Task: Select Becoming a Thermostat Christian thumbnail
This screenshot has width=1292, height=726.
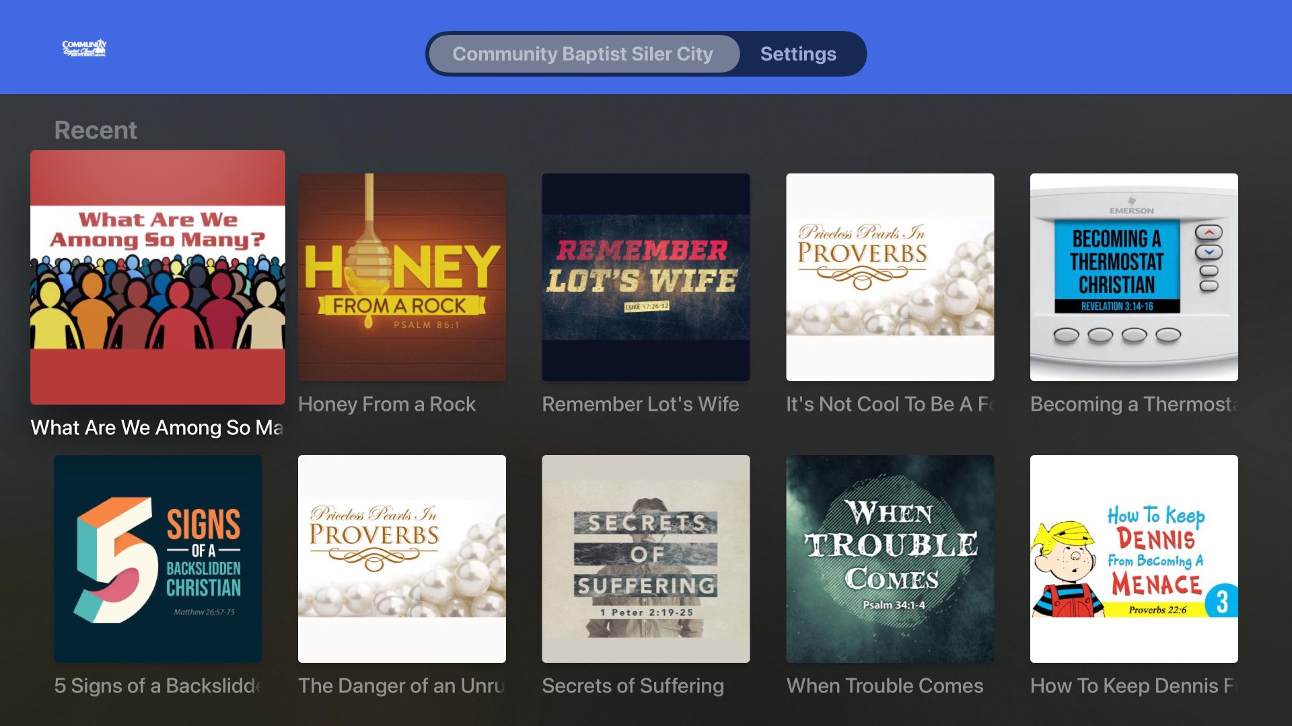Action: click(x=1134, y=277)
